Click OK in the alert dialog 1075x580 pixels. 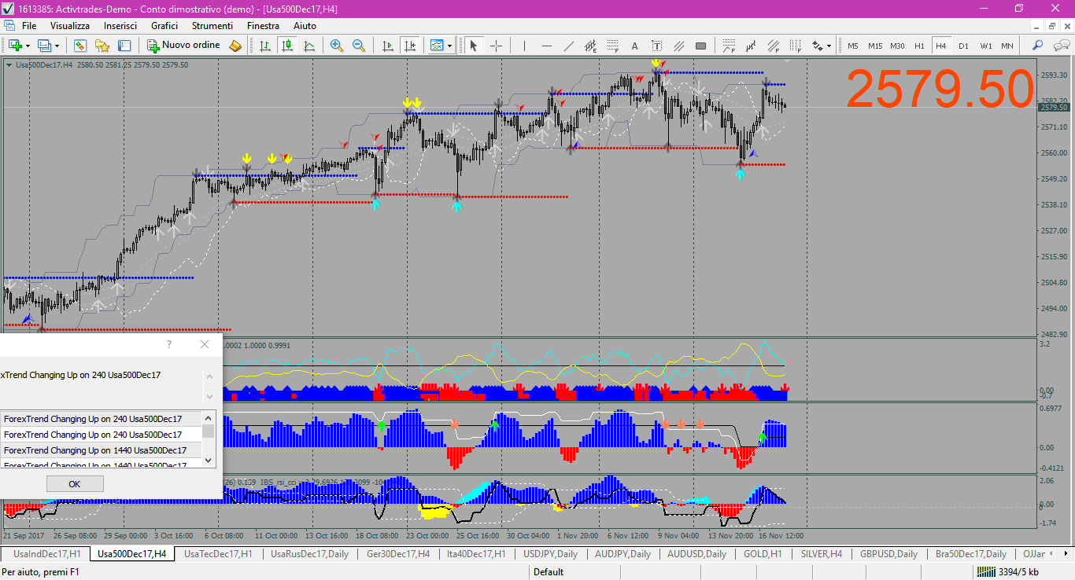coord(75,483)
